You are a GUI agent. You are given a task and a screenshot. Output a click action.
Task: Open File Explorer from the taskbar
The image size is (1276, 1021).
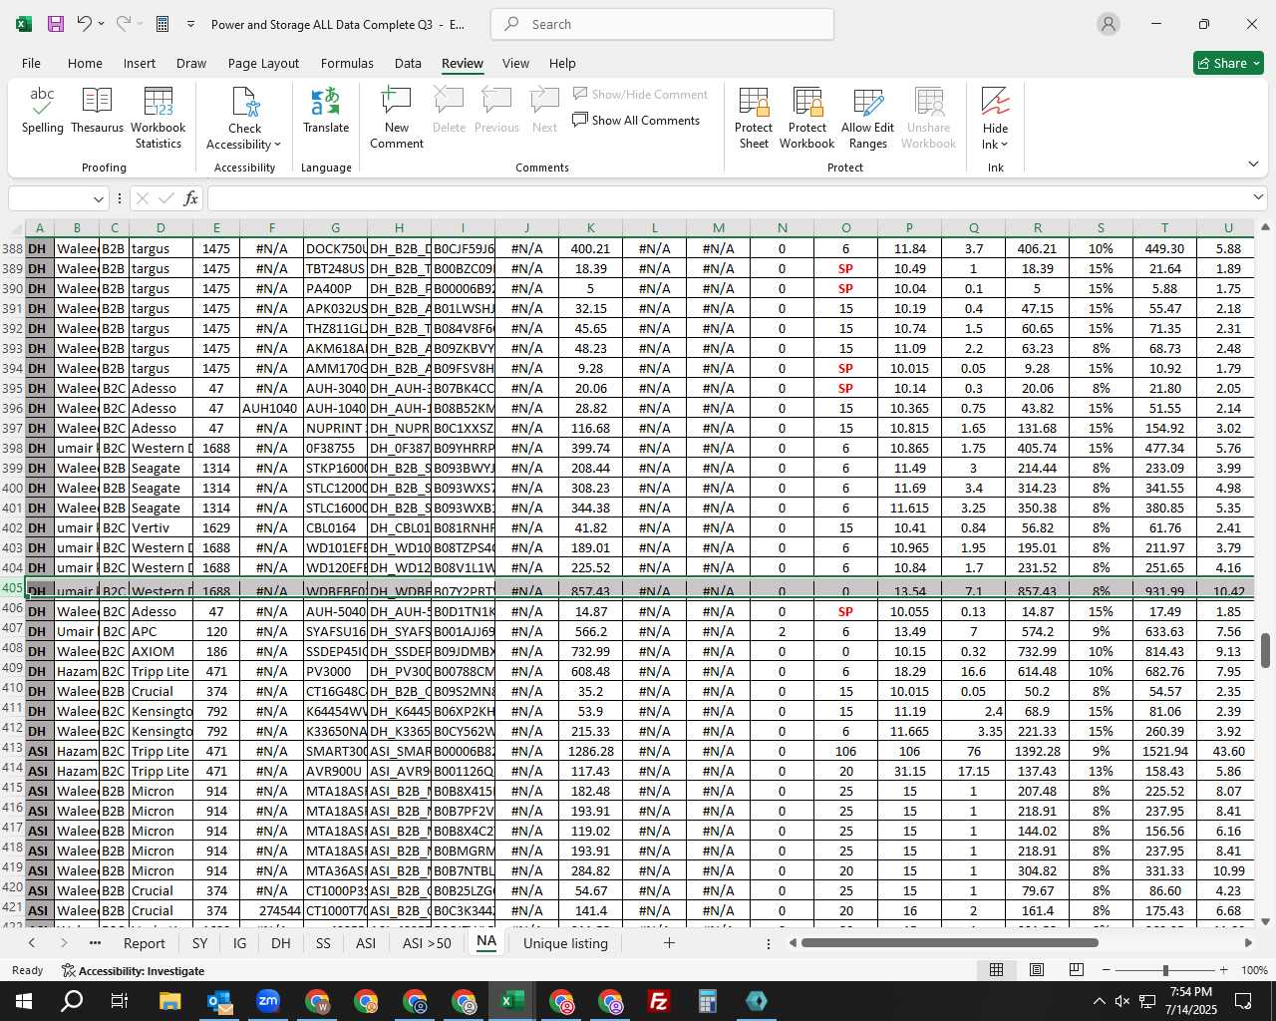pos(169,1001)
